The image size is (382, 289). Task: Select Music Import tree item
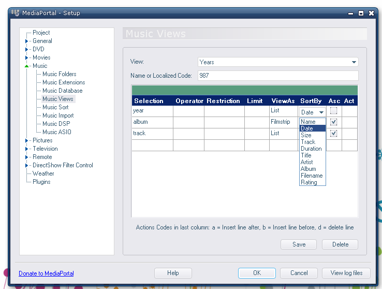(58, 115)
